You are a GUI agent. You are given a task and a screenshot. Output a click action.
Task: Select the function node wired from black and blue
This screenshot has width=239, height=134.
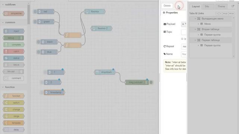[73, 45]
